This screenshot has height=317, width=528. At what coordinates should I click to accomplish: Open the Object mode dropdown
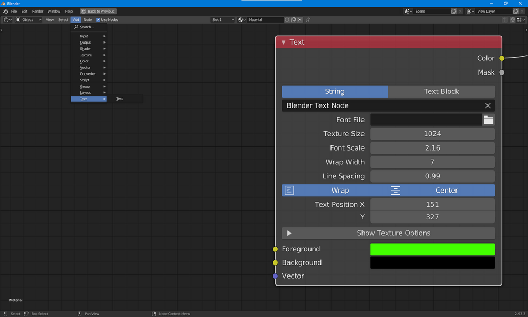tap(28, 20)
